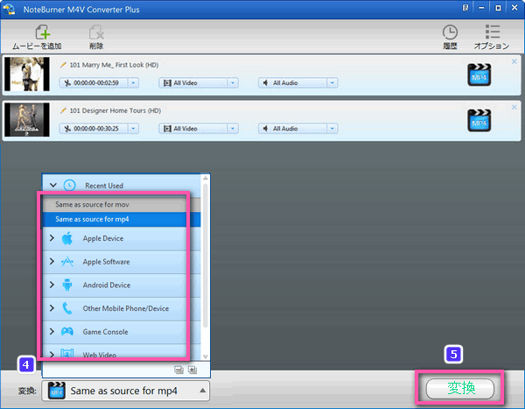Open the Options (オプション) list icon
Screen dimensions: 525x409
point(492,32)
